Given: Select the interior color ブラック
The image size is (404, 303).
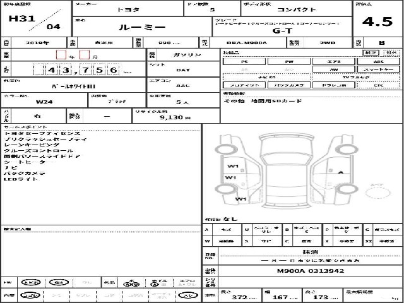Looking at the screenshot, I should click(x=117, y=101).
